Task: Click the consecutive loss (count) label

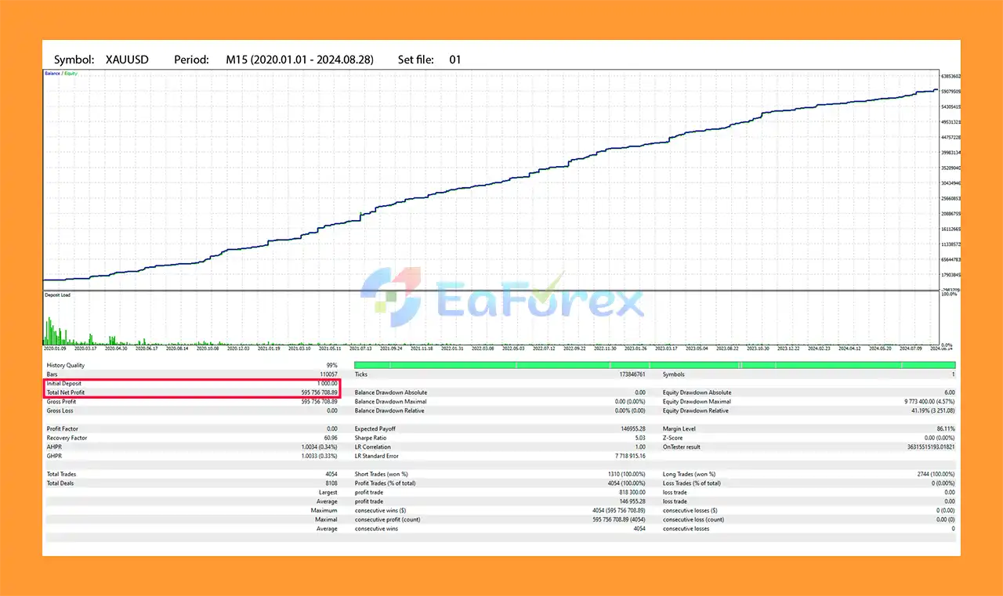Action: pos(693,519)
